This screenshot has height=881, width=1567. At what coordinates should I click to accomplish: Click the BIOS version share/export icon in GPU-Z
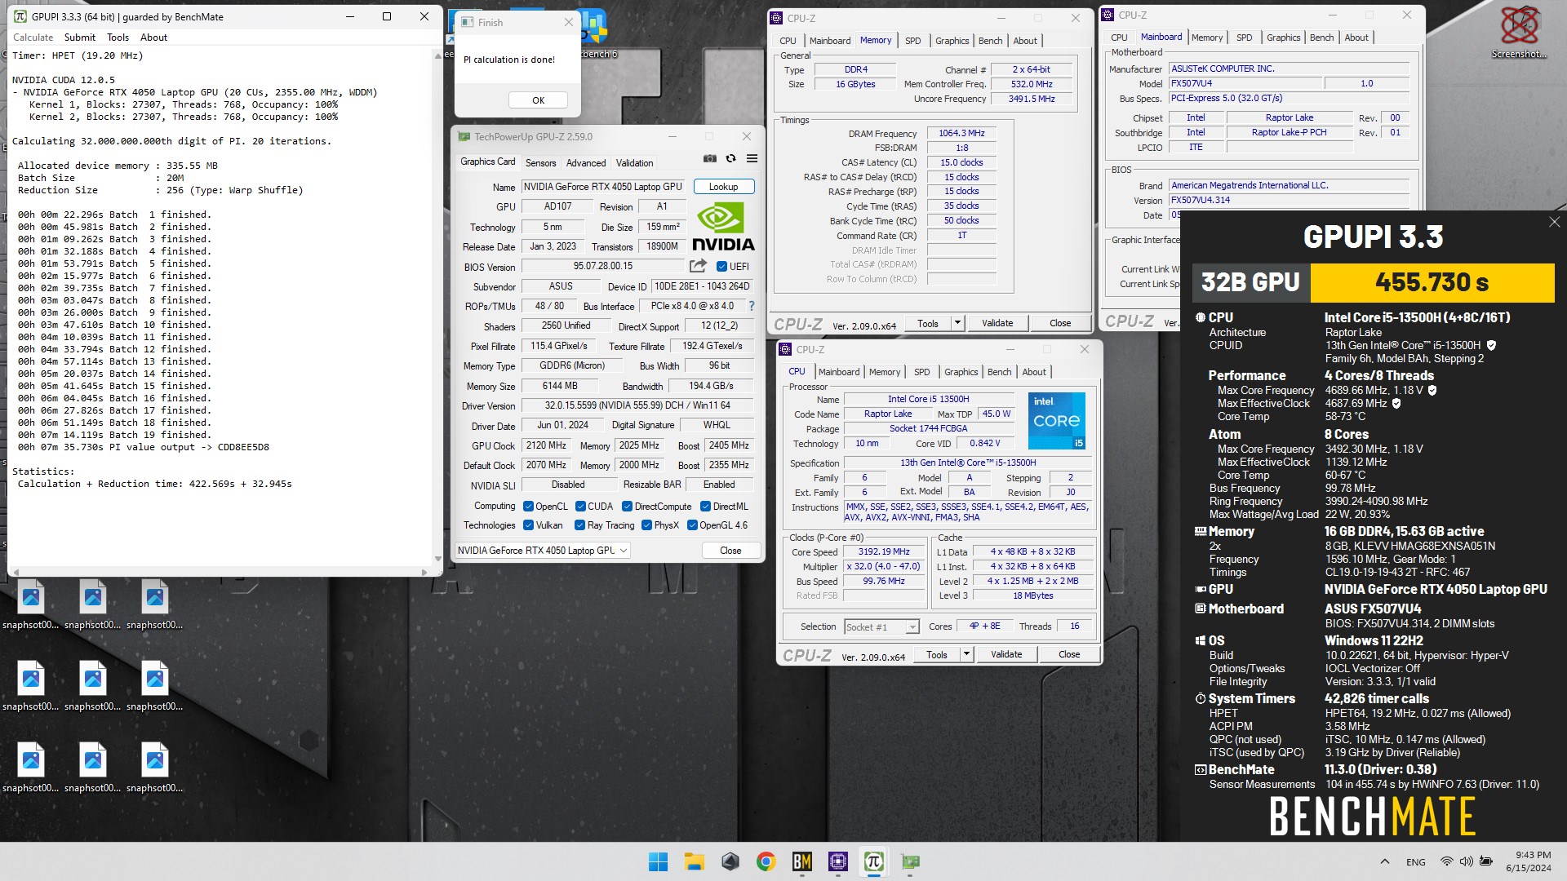[x=698, y=266]
